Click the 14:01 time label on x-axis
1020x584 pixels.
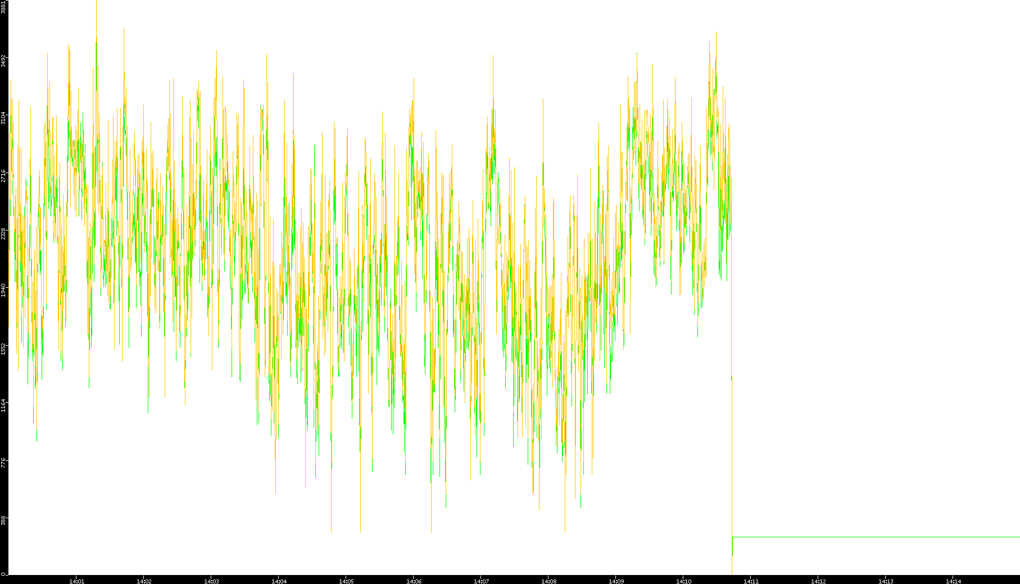76,581
